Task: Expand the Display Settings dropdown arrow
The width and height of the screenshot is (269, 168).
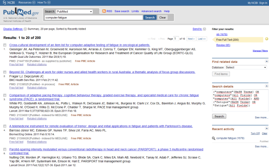Action: coord(25,29)
